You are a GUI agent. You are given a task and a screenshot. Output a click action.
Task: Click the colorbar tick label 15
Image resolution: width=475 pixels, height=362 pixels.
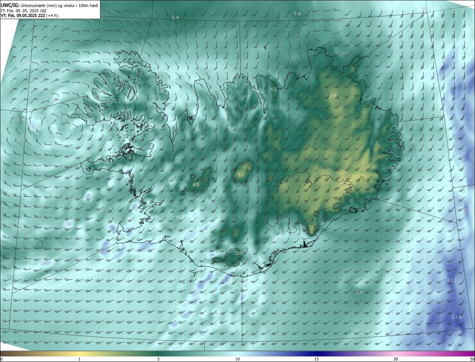point(317,359)
